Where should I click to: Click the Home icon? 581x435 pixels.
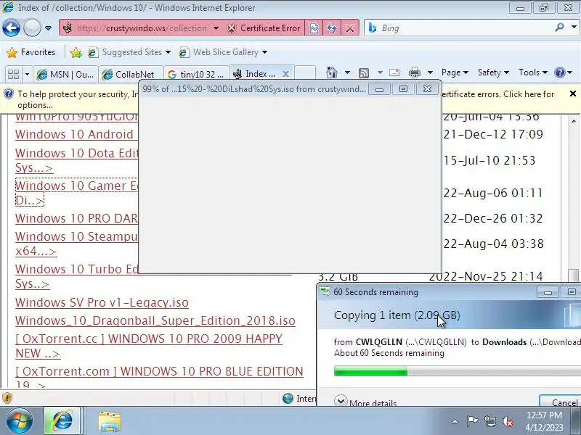click(x=332, y=72)
